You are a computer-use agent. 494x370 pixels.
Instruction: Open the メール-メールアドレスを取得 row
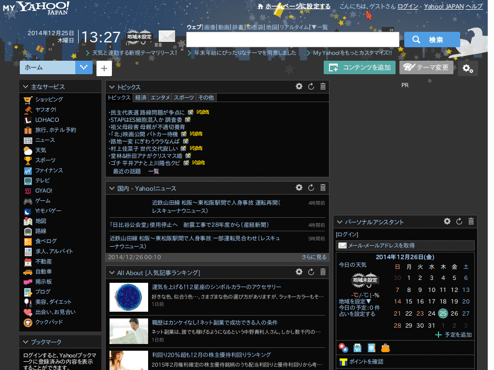coord(405,245)
